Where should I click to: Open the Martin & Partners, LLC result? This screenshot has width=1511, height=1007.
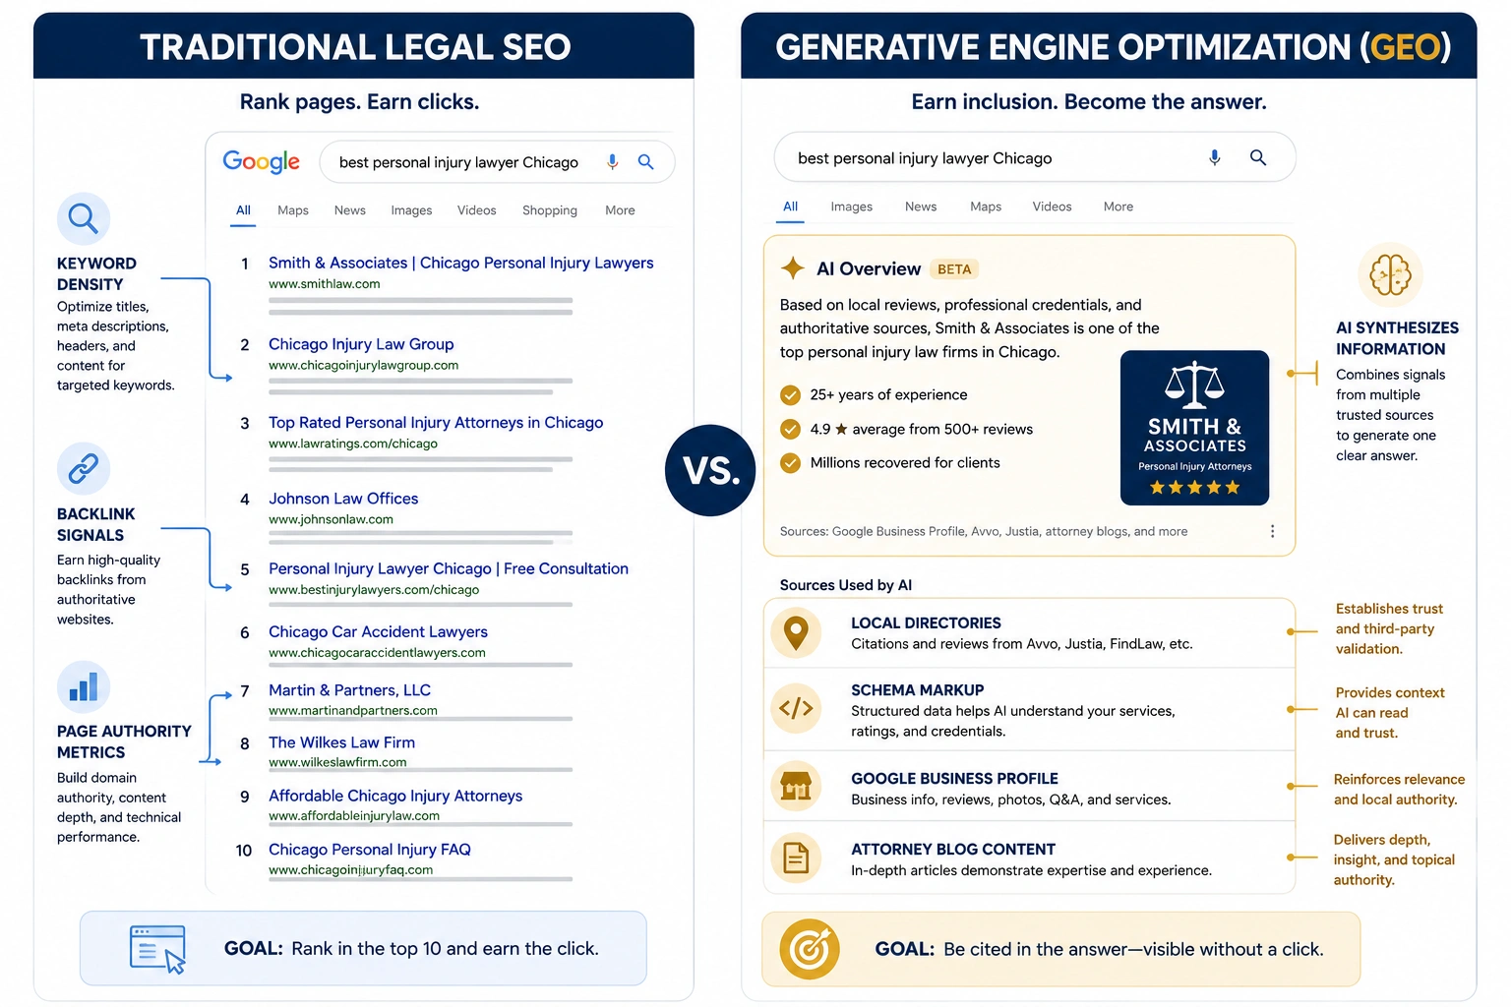(x=349, y=690)
